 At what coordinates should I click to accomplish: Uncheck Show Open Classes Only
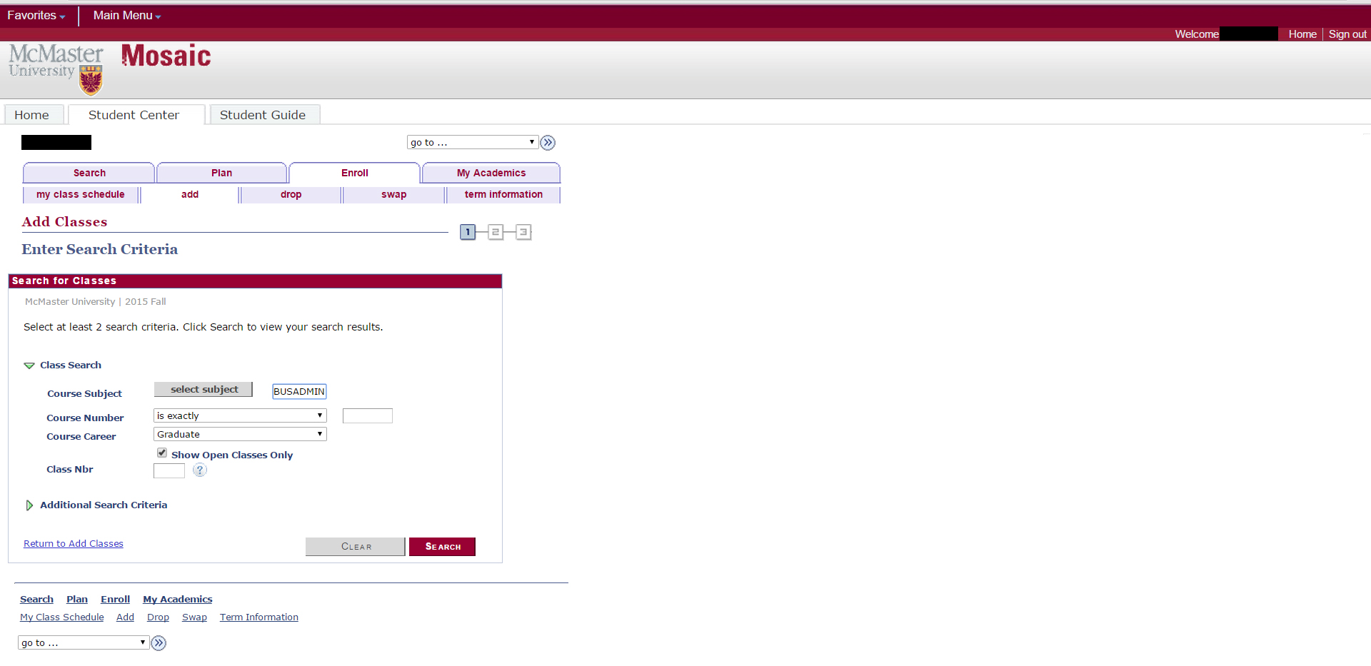pyautogui.click(x=162, y=453)
